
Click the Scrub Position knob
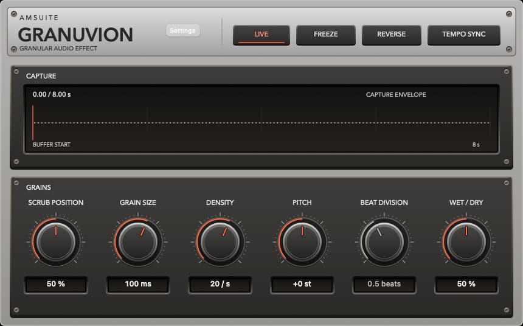(x=56, y=242)
